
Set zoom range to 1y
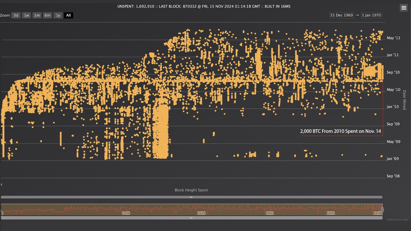coord(58,15)
